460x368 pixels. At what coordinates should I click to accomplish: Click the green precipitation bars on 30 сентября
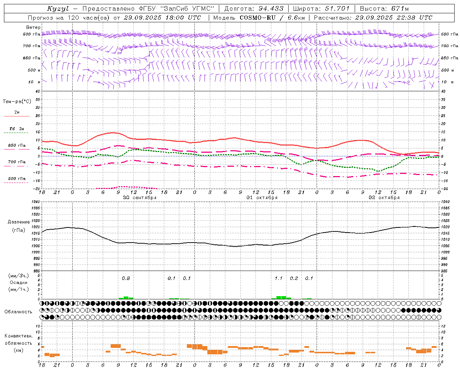[x=126, y=298]
